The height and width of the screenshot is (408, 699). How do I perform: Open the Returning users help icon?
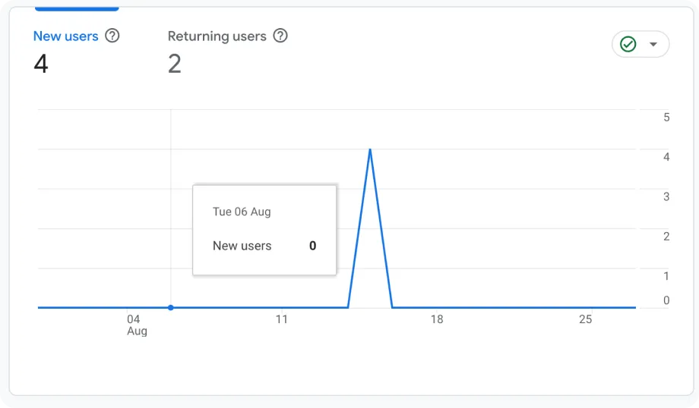280,36
